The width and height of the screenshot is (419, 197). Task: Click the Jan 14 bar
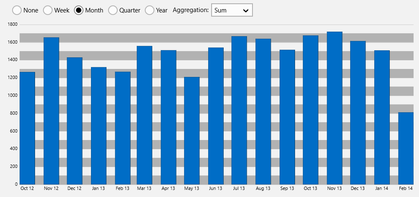click(382, 117)
